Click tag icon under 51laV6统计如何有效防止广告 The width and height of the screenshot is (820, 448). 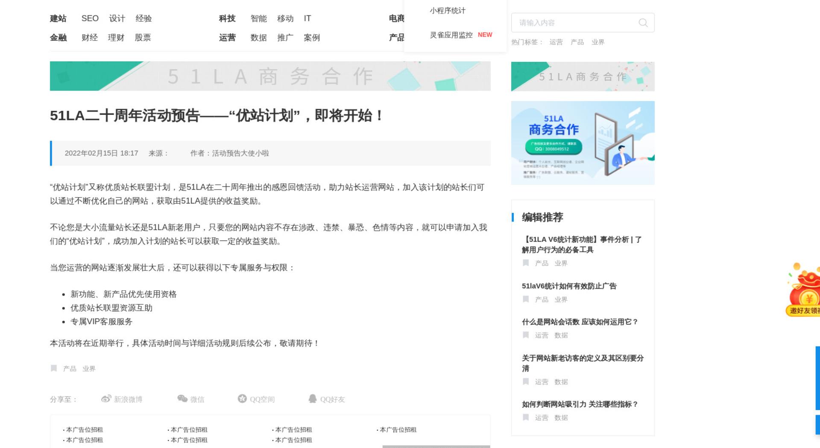[526, 299]
